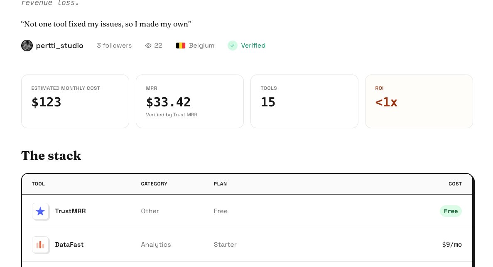The image size is (493, 267).
Task: Open the TrustMRR tool name link
Action: click(x=71, y=211)
